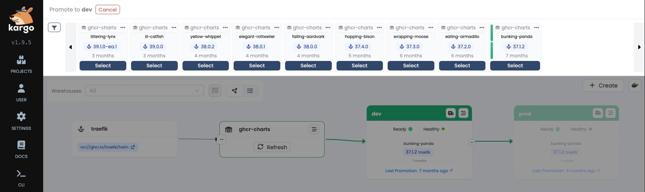The height and width of the screenshot is (192, 645).
Task: Open the User page in sidebar
Action: point(21,93)
